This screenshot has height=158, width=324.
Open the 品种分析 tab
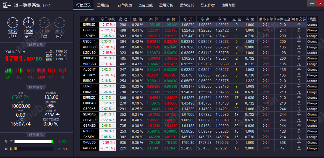click(187, 5)
